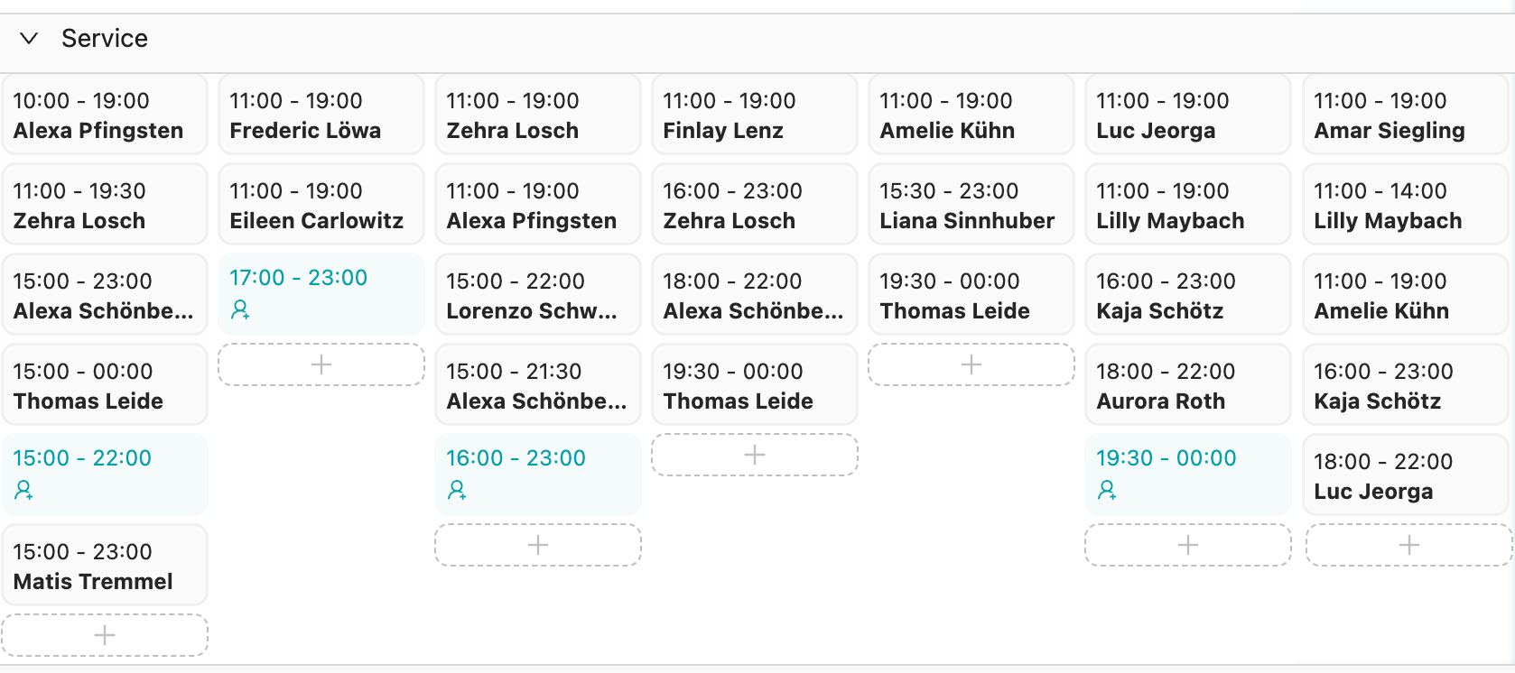Viewport: 1515px width, 673px height.
Task: Select Eileen Carlowitz 11:00 - 19:00 shift
Action: point(321,205)
